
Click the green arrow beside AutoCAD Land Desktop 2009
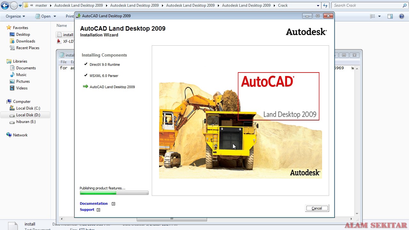[85, 87]
